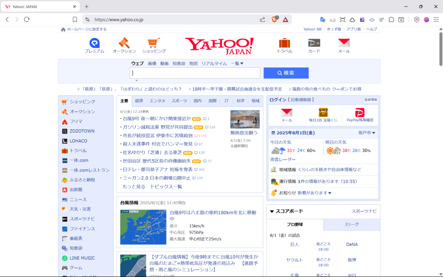Image resolution: width=443 pixels, height=277 pixels.
Task: Open the PayPay balance check icon
Action: [360, 115]
